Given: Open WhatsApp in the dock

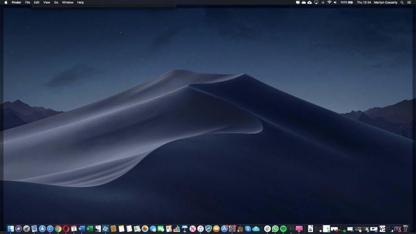Looking at the screenshot, I should pyautogui.click(x=275, y=229).
